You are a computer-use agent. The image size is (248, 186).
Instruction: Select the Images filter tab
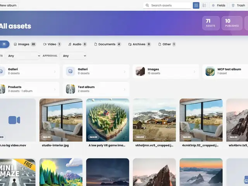point(25,44)
